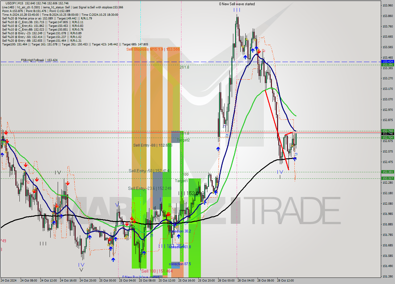
Task: Select the 'Sell Entry -88 | 152.655' label
Action: pos(153,145)
